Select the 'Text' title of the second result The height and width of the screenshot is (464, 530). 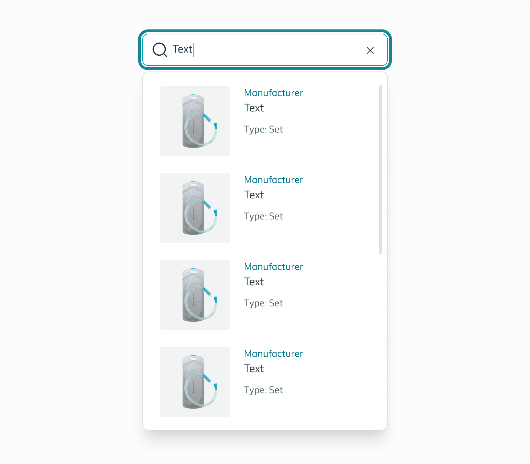click(x=254, y=195)
